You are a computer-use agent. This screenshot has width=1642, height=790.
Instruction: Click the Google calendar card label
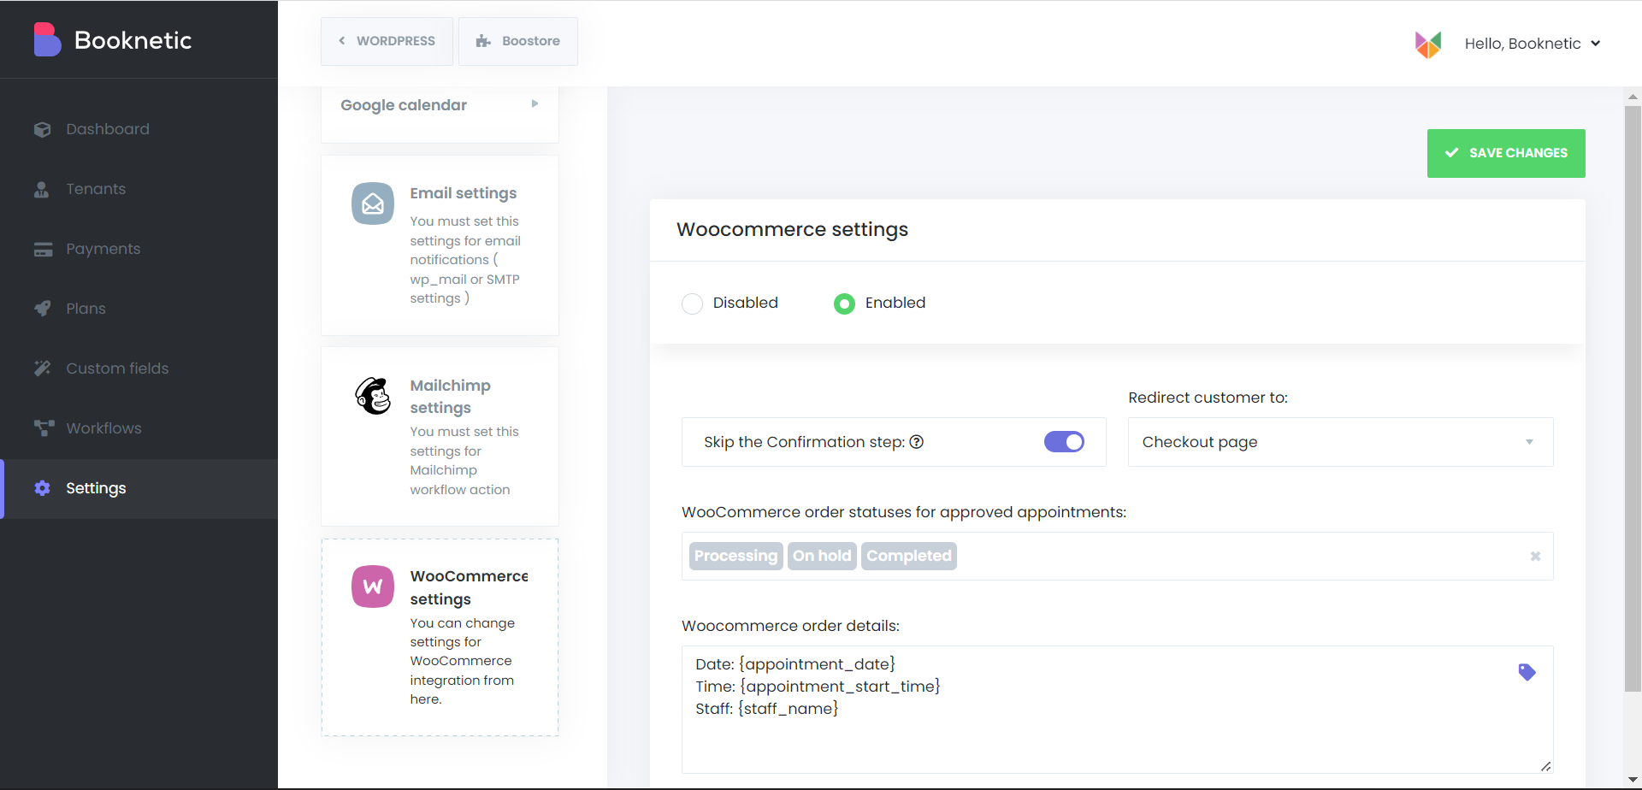[404, 105]
